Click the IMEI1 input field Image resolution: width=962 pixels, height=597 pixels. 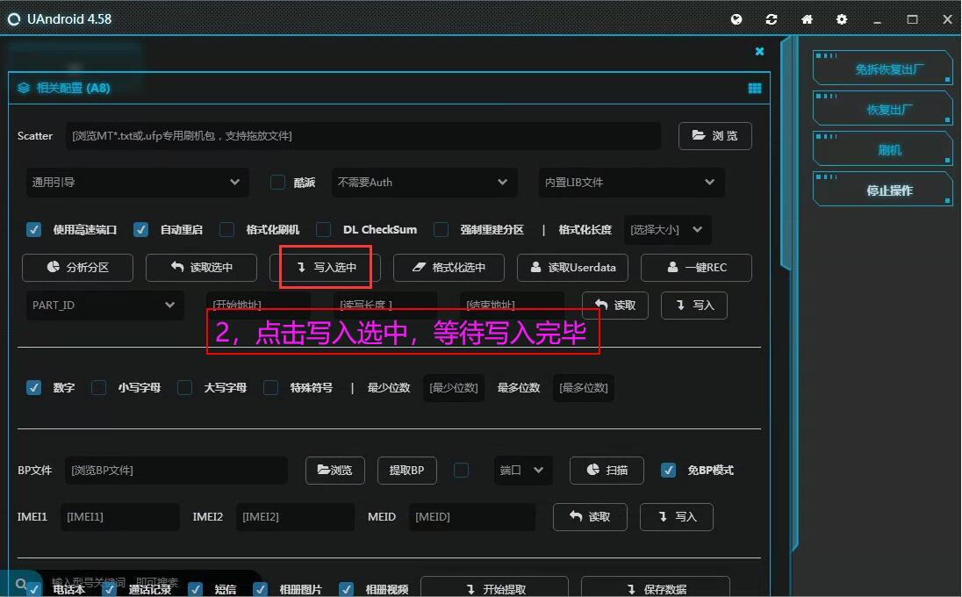click(x=119, y=517)
